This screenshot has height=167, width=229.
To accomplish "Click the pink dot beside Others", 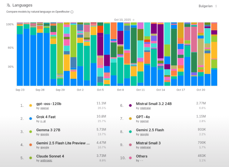I will pos(130,158).
